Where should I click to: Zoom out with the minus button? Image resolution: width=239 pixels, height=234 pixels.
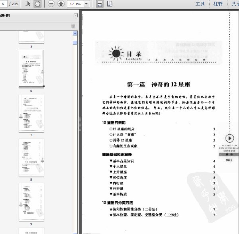tap(51, 4)
